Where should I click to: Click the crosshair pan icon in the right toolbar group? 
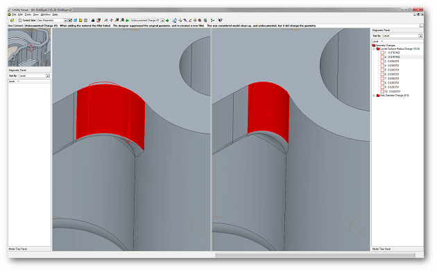(x=180, y=20)
